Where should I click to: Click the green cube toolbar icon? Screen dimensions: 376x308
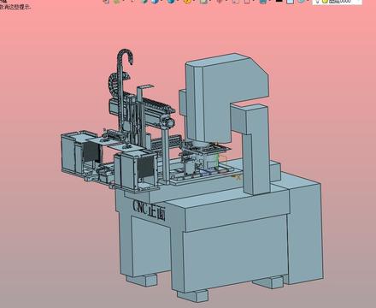[x=144, y=1]
